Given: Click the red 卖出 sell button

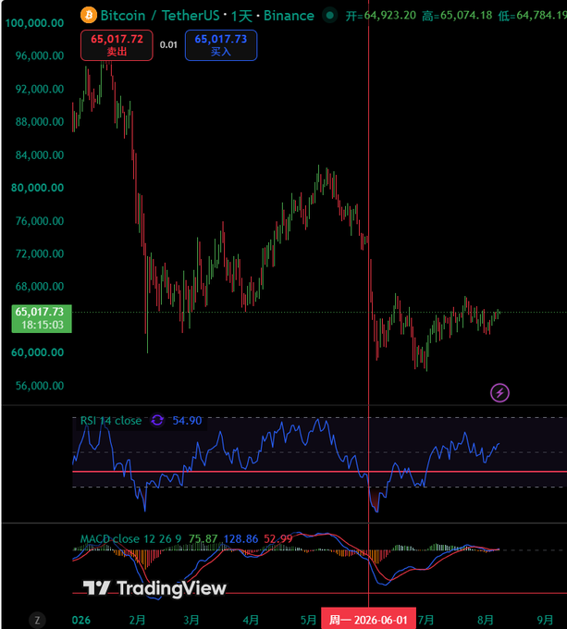Looking at the screenshot, I should [x=117, y=45].
